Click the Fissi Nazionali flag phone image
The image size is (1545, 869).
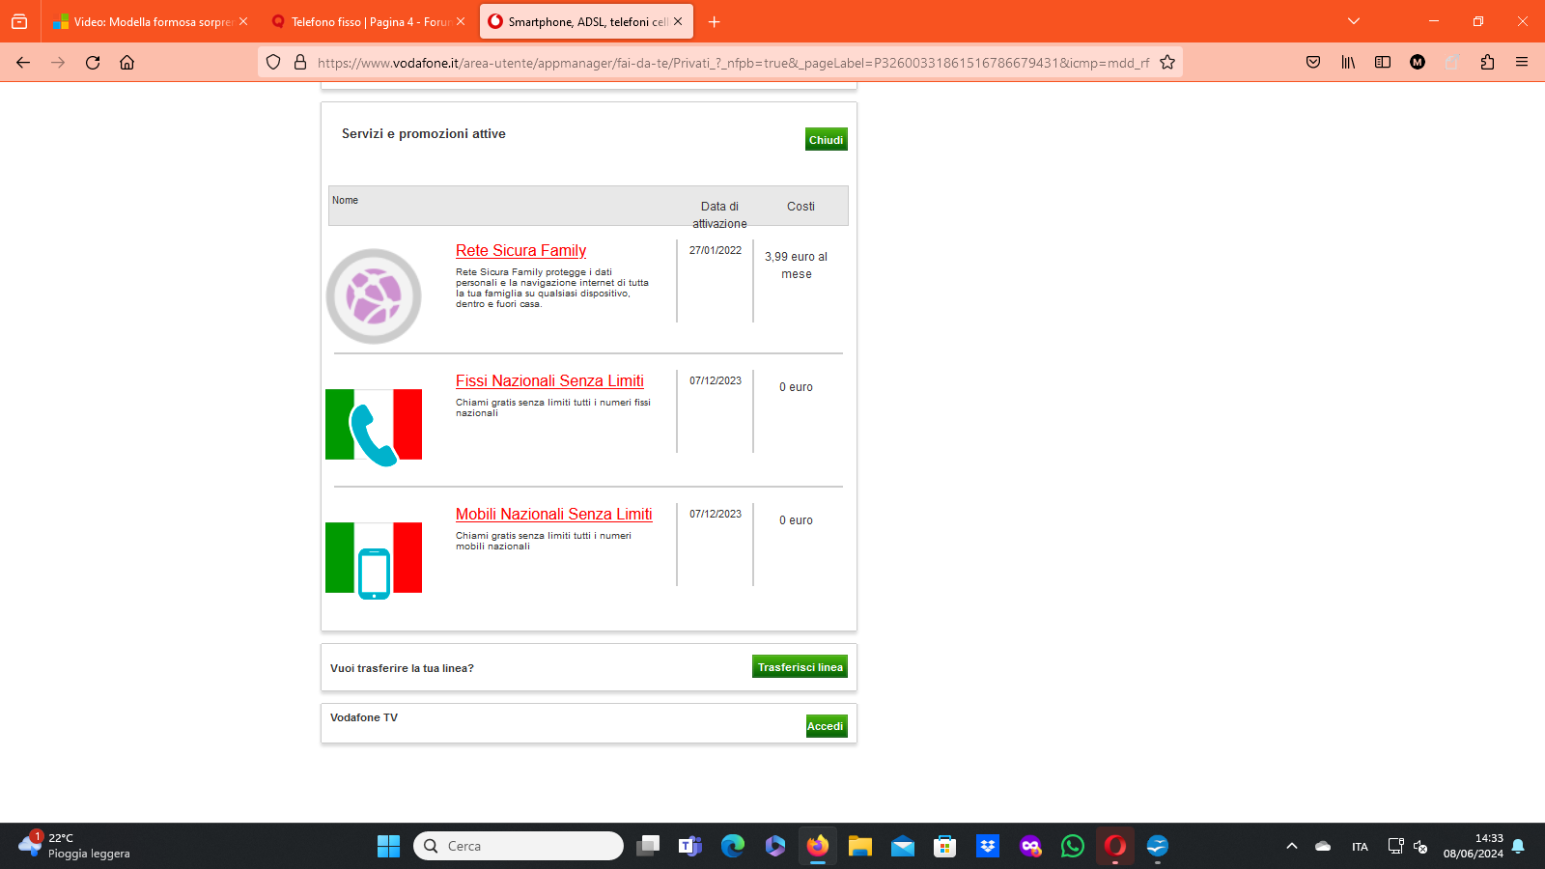[x=374, y=426]
